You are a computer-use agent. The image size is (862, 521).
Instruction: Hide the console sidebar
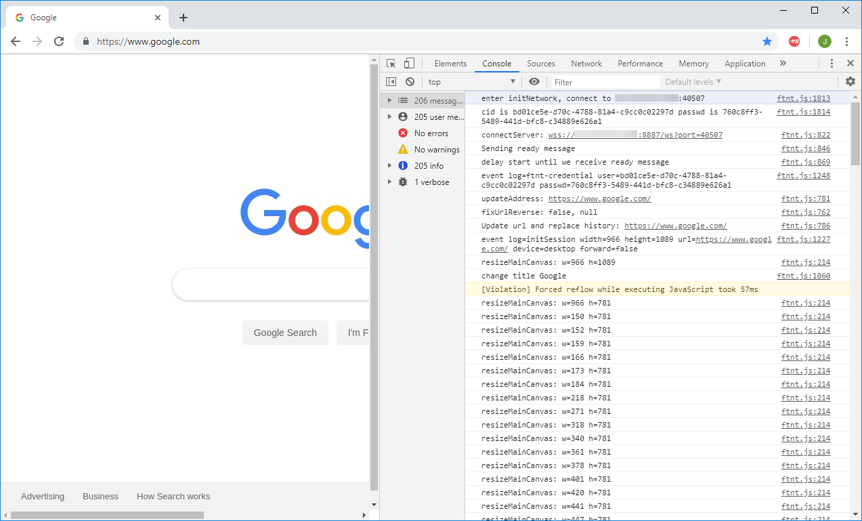391,81
